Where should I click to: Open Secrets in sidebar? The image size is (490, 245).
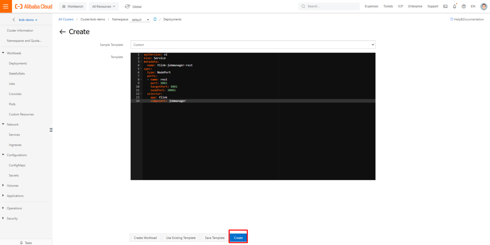point(14,175)
